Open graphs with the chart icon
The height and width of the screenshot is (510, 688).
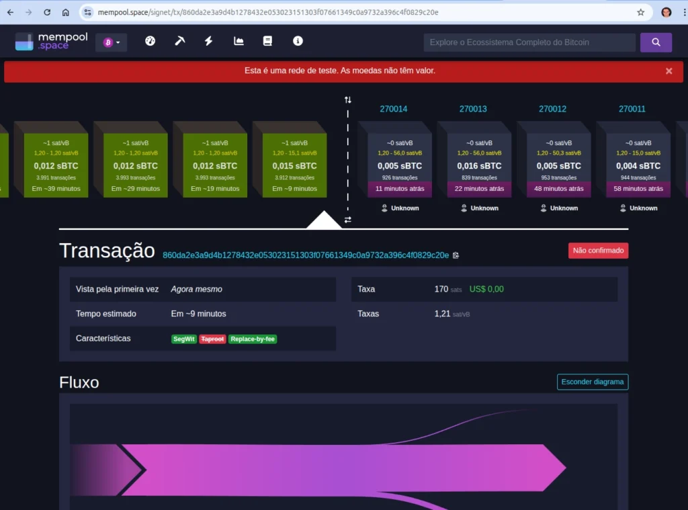238,41
